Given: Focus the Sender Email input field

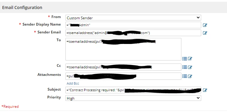Looking at the screenshot, I should point(133,33).
